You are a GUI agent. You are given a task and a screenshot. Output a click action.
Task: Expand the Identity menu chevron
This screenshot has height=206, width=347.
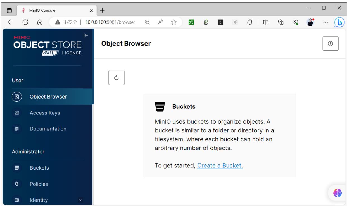click(x=80, y=200)
